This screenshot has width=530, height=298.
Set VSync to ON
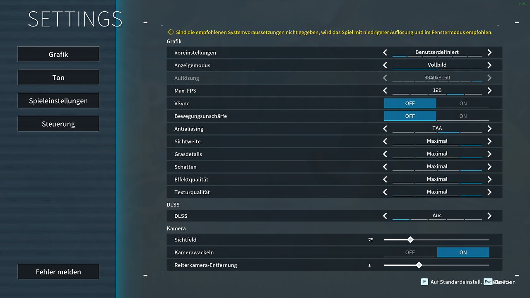tap(463, 103)
